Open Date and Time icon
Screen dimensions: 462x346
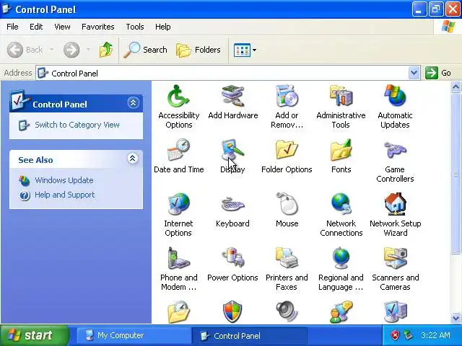tap(178, 150)
